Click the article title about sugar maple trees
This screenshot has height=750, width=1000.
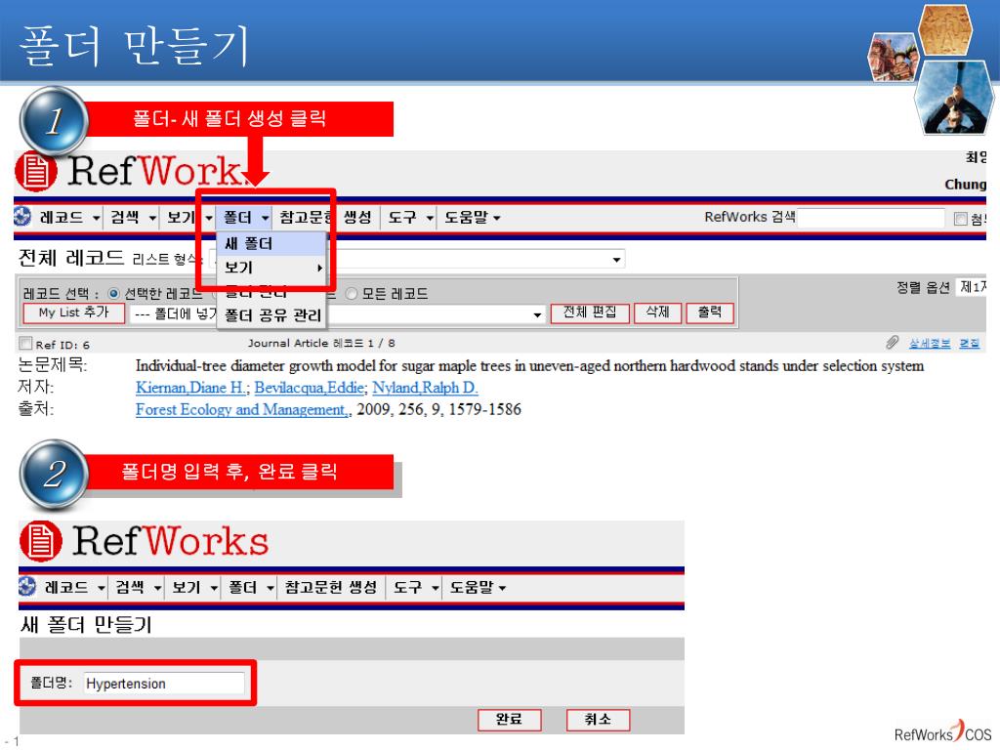pyautogui.click(x=529, y=365)
